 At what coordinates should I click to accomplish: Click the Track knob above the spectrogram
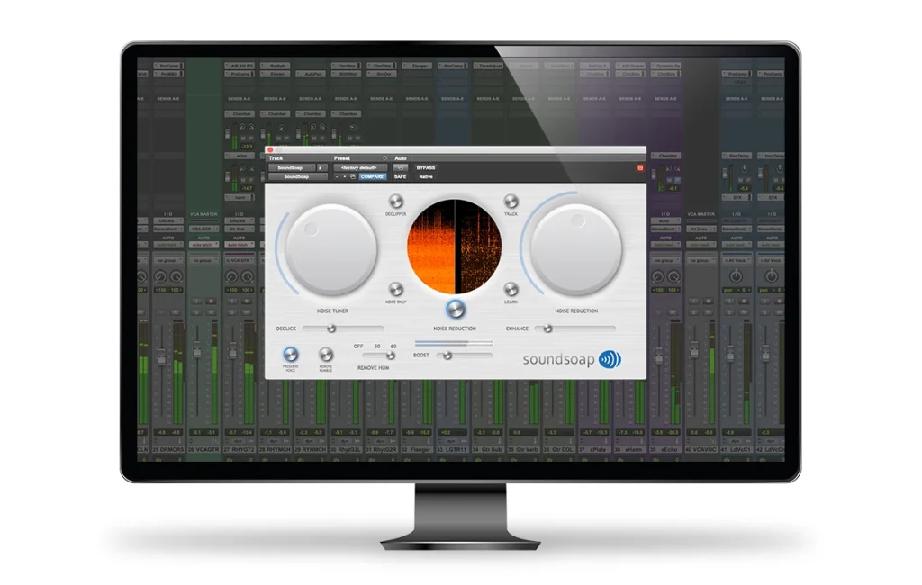point(511,200)
